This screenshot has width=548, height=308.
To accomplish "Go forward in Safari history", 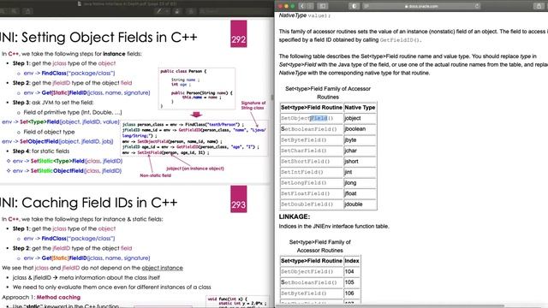I will point(310,6).
